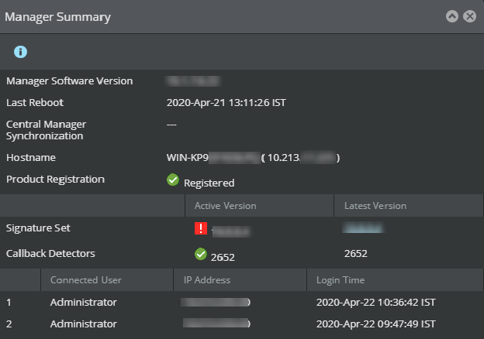484x339 pixels.
Task: Click the hostname value WIN-KP9
Action: (188, 158)
